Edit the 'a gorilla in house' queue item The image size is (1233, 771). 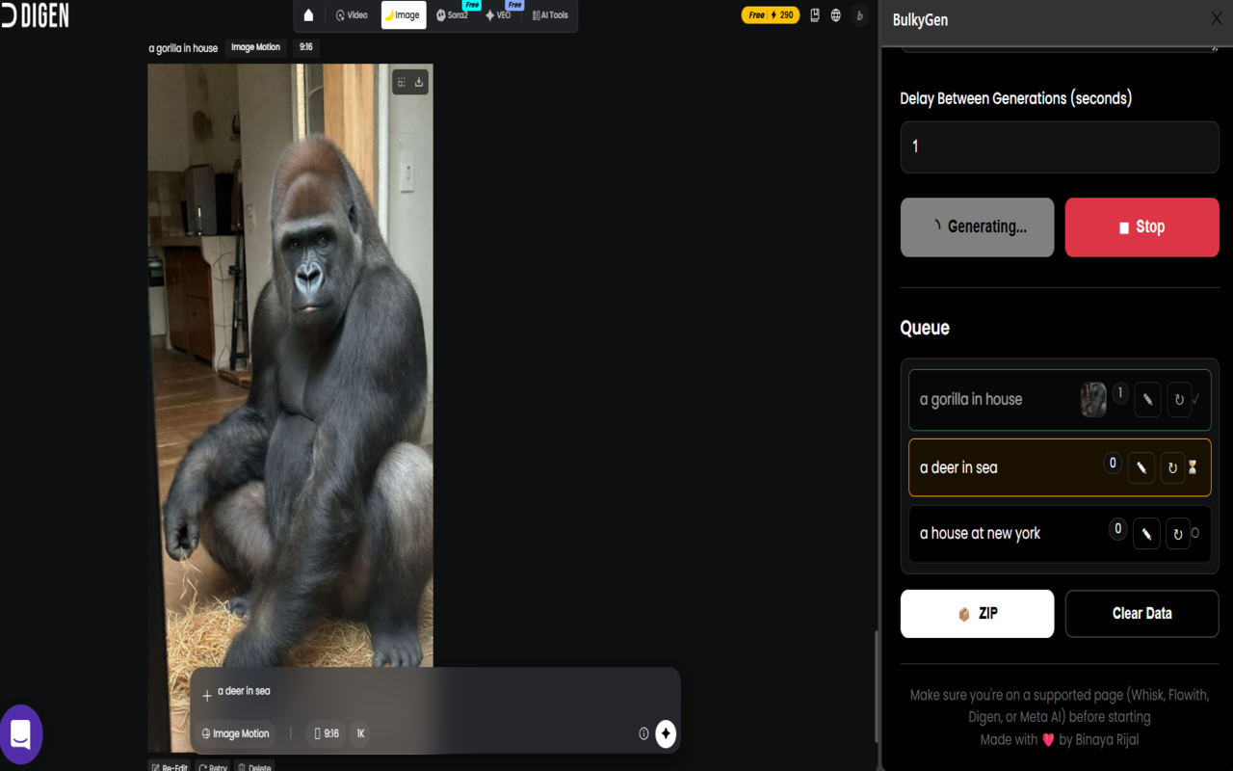tap(1146, 399)
